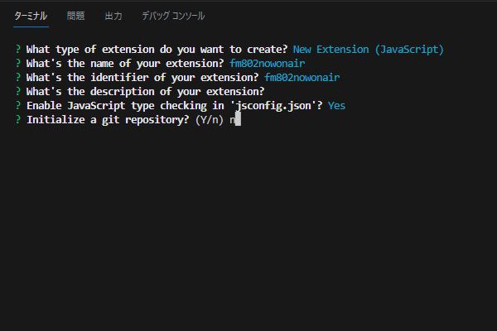Focus the empty terminal area below prompts

248,228
